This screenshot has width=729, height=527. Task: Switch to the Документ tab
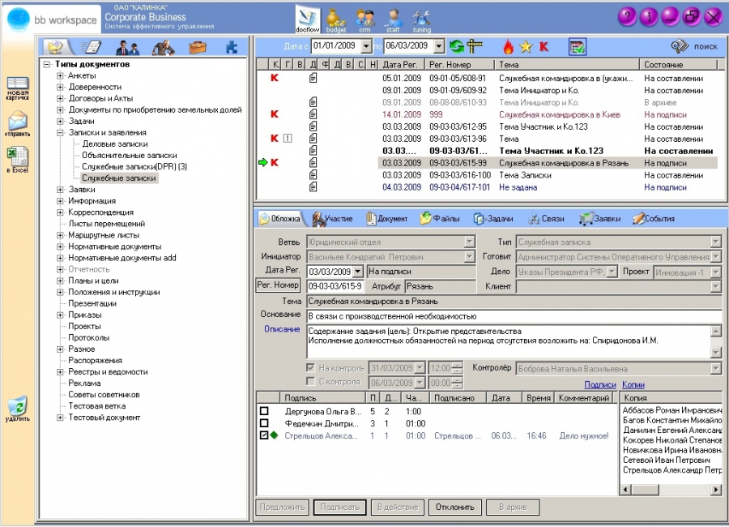click(x=387, y=218)
